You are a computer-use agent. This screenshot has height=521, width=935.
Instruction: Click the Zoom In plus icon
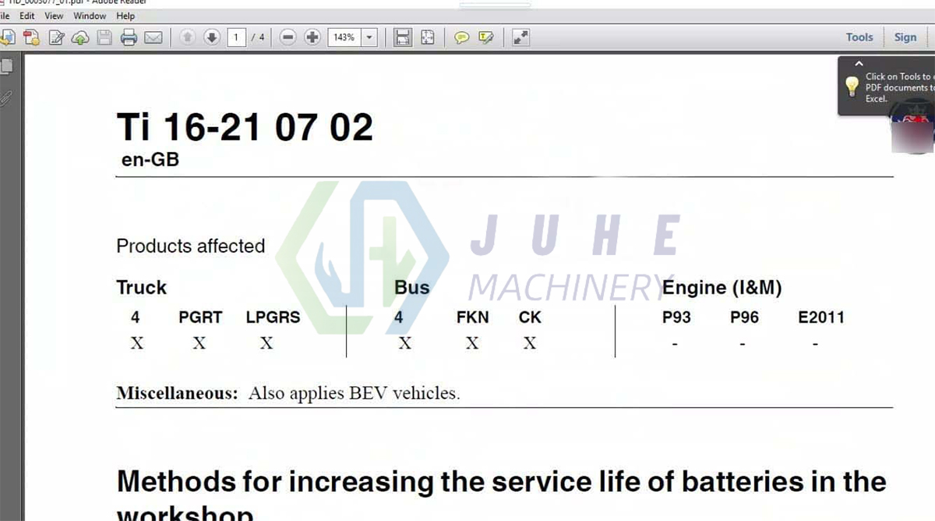click(312, 37)
